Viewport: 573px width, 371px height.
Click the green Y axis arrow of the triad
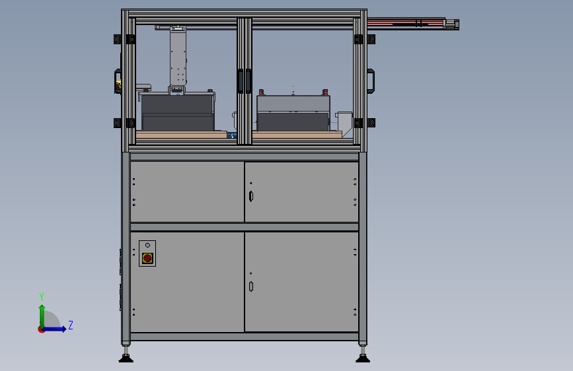(42, 316)
